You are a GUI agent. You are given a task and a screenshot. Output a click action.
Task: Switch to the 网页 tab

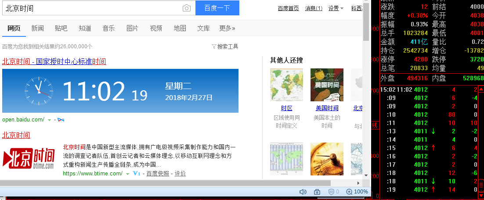pos(14,29)
